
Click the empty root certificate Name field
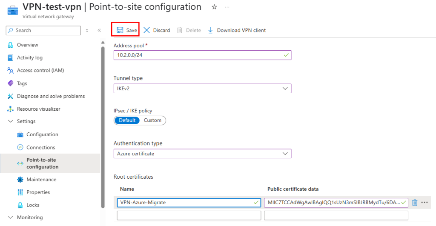189,215
